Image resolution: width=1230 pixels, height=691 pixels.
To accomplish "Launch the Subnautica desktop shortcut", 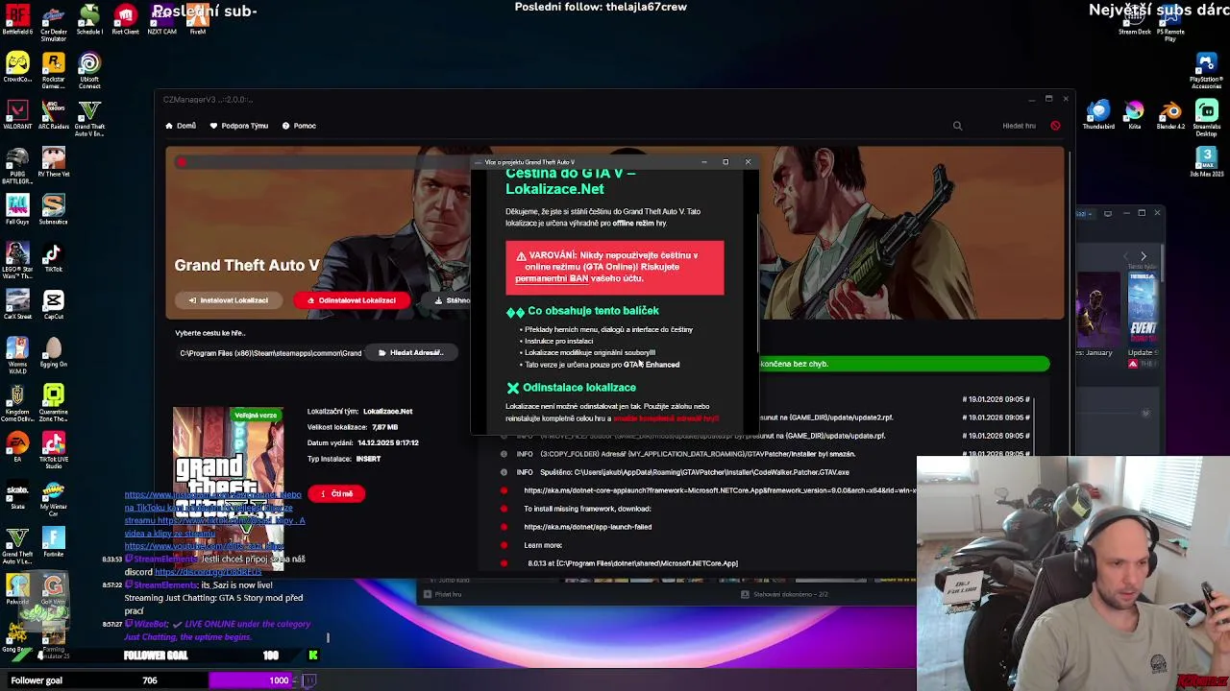I will click(54, 209).
